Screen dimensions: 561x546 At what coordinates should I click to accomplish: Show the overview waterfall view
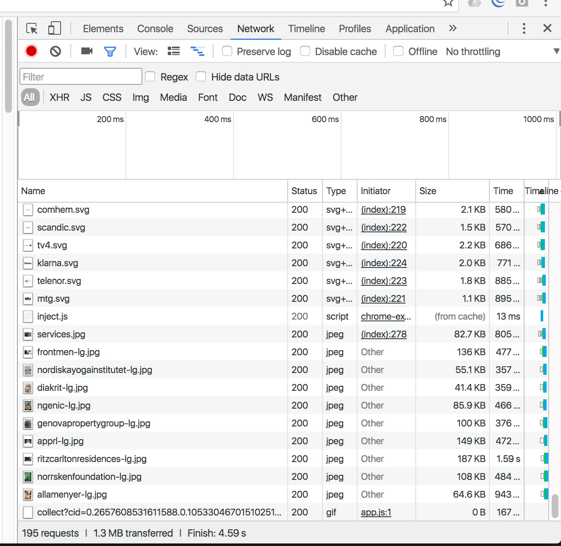pos(197,51)
